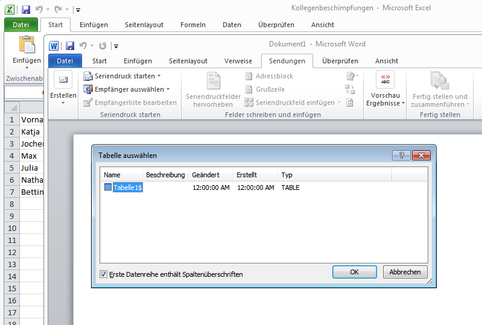Open Word Überprüfen tab
Viewport: 482px width, 325px height.
tap(340, 61)
